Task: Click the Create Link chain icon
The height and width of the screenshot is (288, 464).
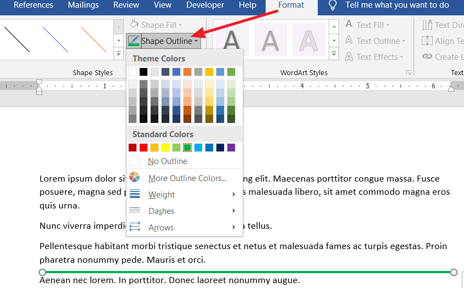Action: [427, 57]
